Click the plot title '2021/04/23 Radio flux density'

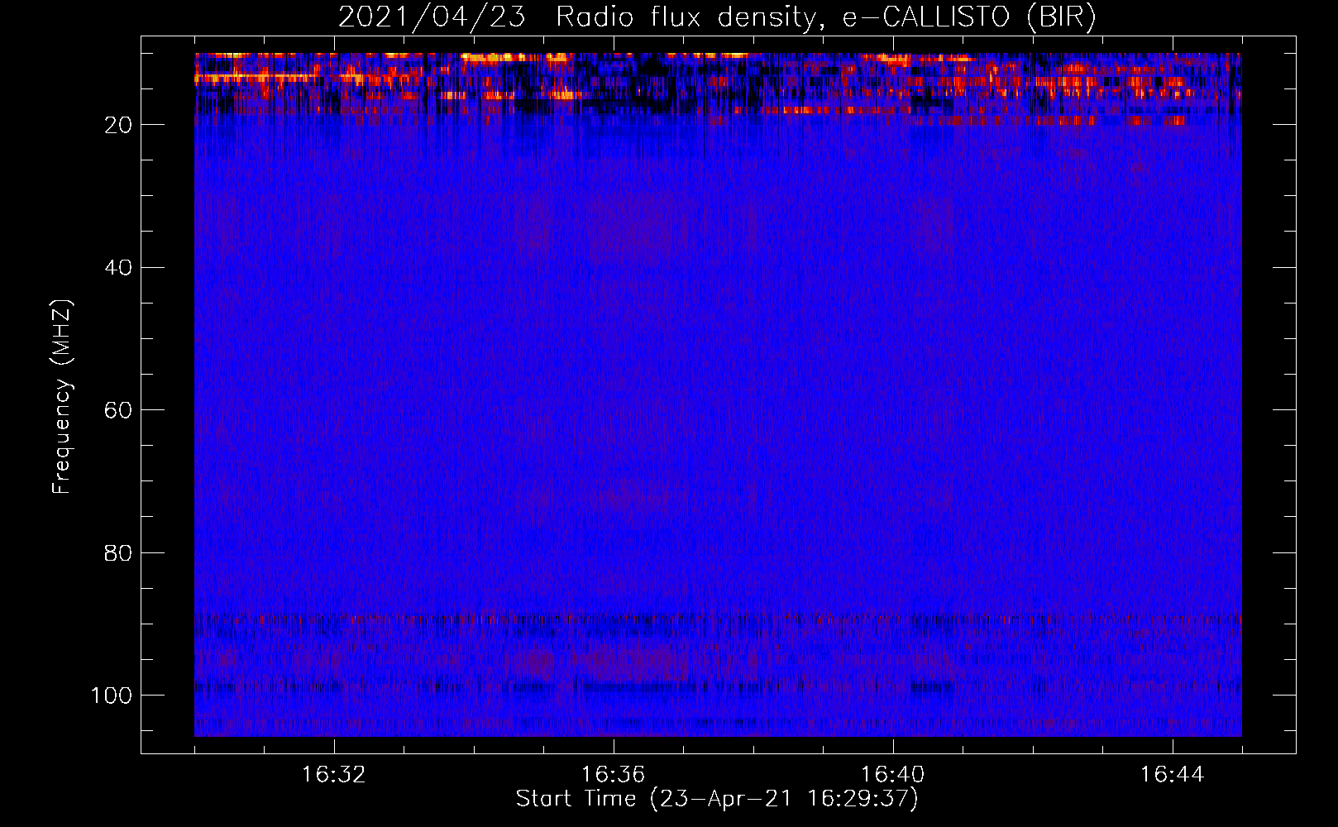click(x=717, y=17)
